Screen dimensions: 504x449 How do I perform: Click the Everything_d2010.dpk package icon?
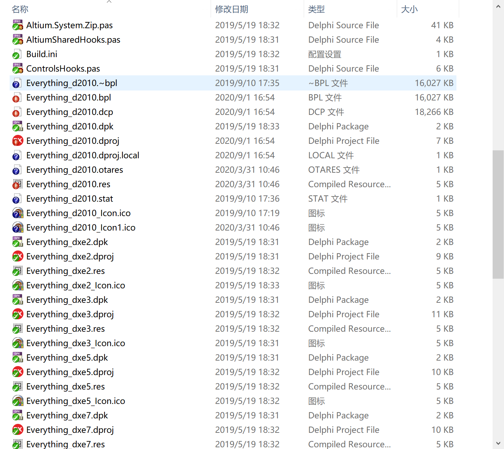18,126
